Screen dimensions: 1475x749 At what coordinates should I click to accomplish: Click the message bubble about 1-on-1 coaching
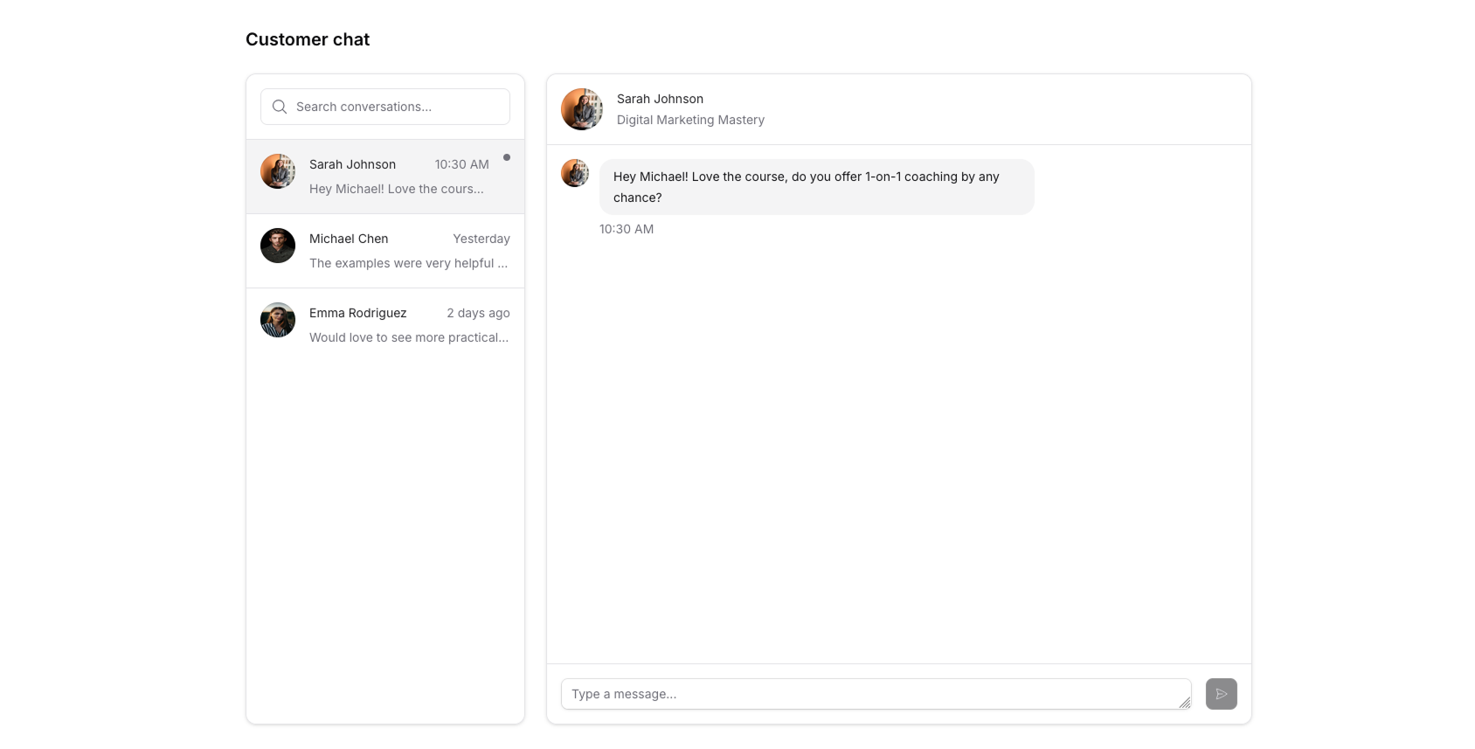[816, 187]
